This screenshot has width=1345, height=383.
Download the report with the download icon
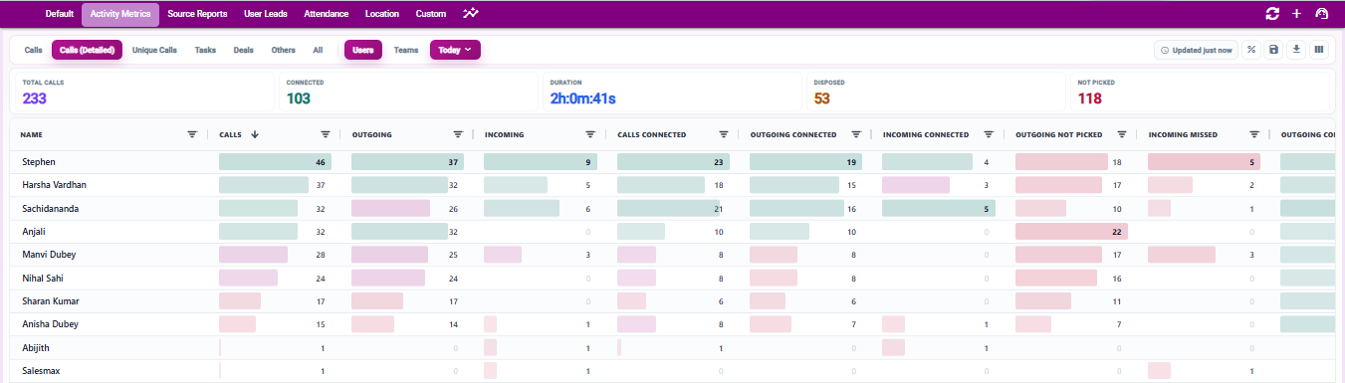pos(1296,50)
